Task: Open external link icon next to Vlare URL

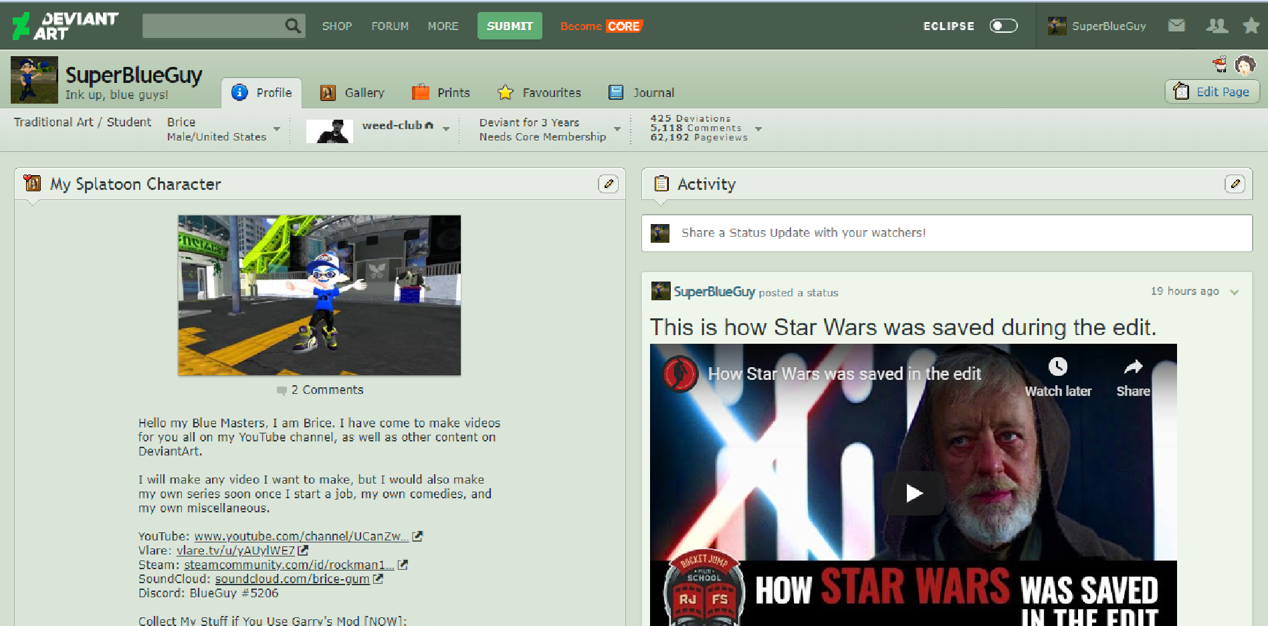Action: (303, 550)
